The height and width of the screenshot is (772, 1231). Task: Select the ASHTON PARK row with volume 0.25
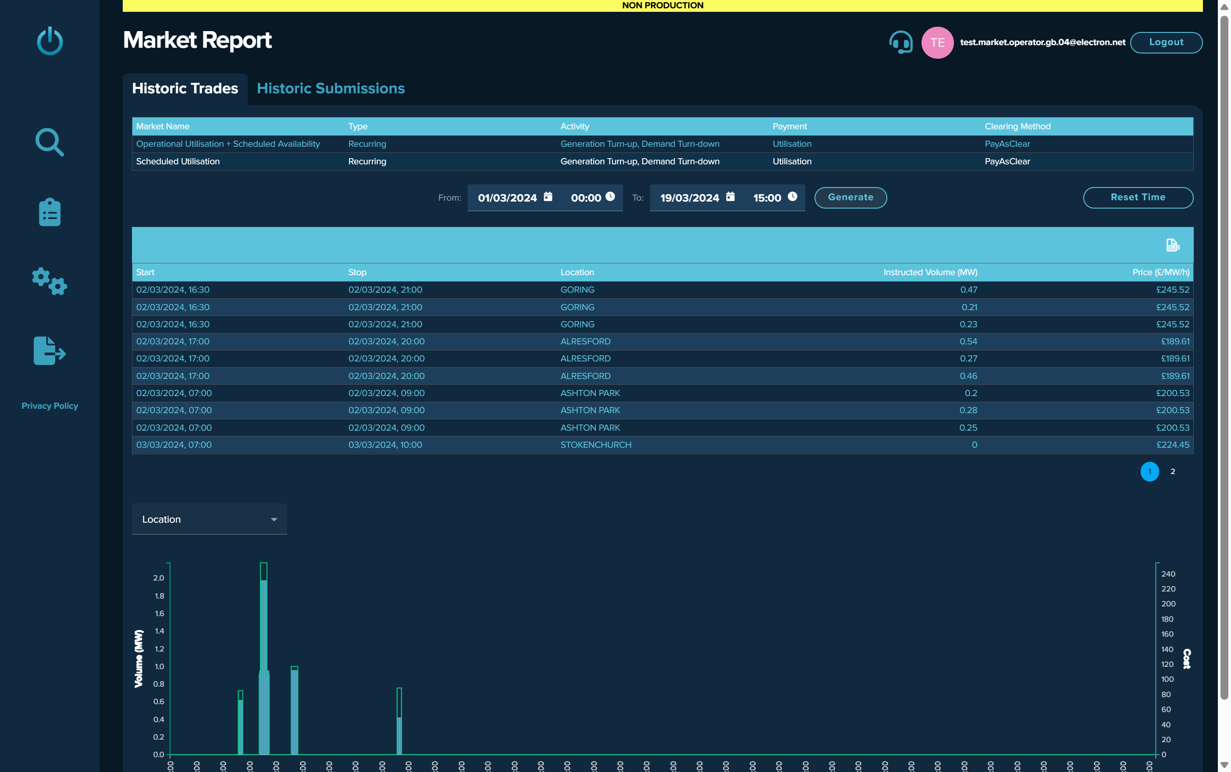point(662,428)
